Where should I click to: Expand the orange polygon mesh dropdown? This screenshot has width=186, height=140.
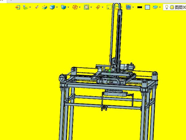pos(80,7)
